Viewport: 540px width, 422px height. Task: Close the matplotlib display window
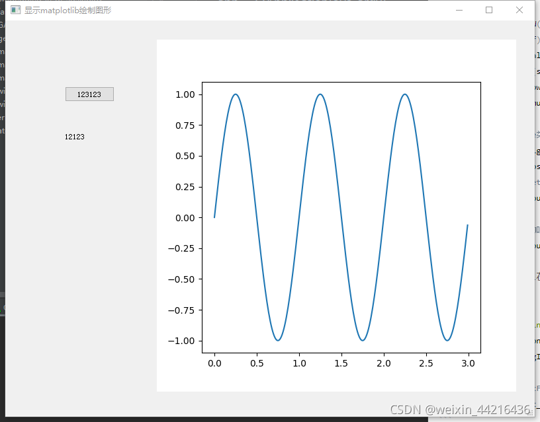(x=519, y=10)
